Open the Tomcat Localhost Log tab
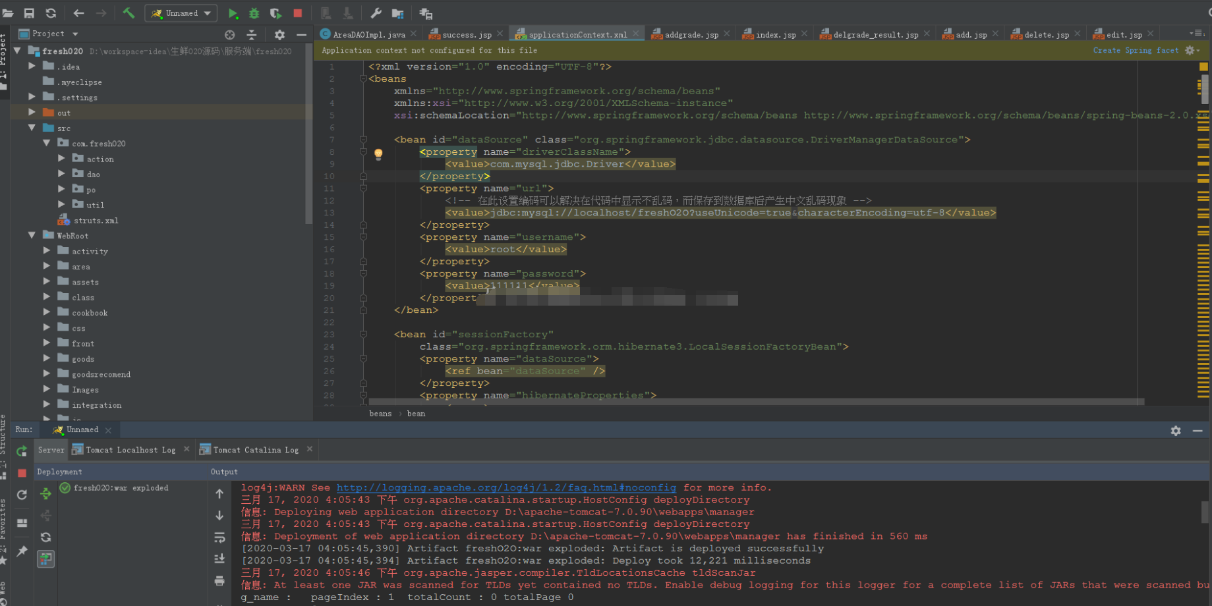 pyautogui.click(x=130, y=450)
